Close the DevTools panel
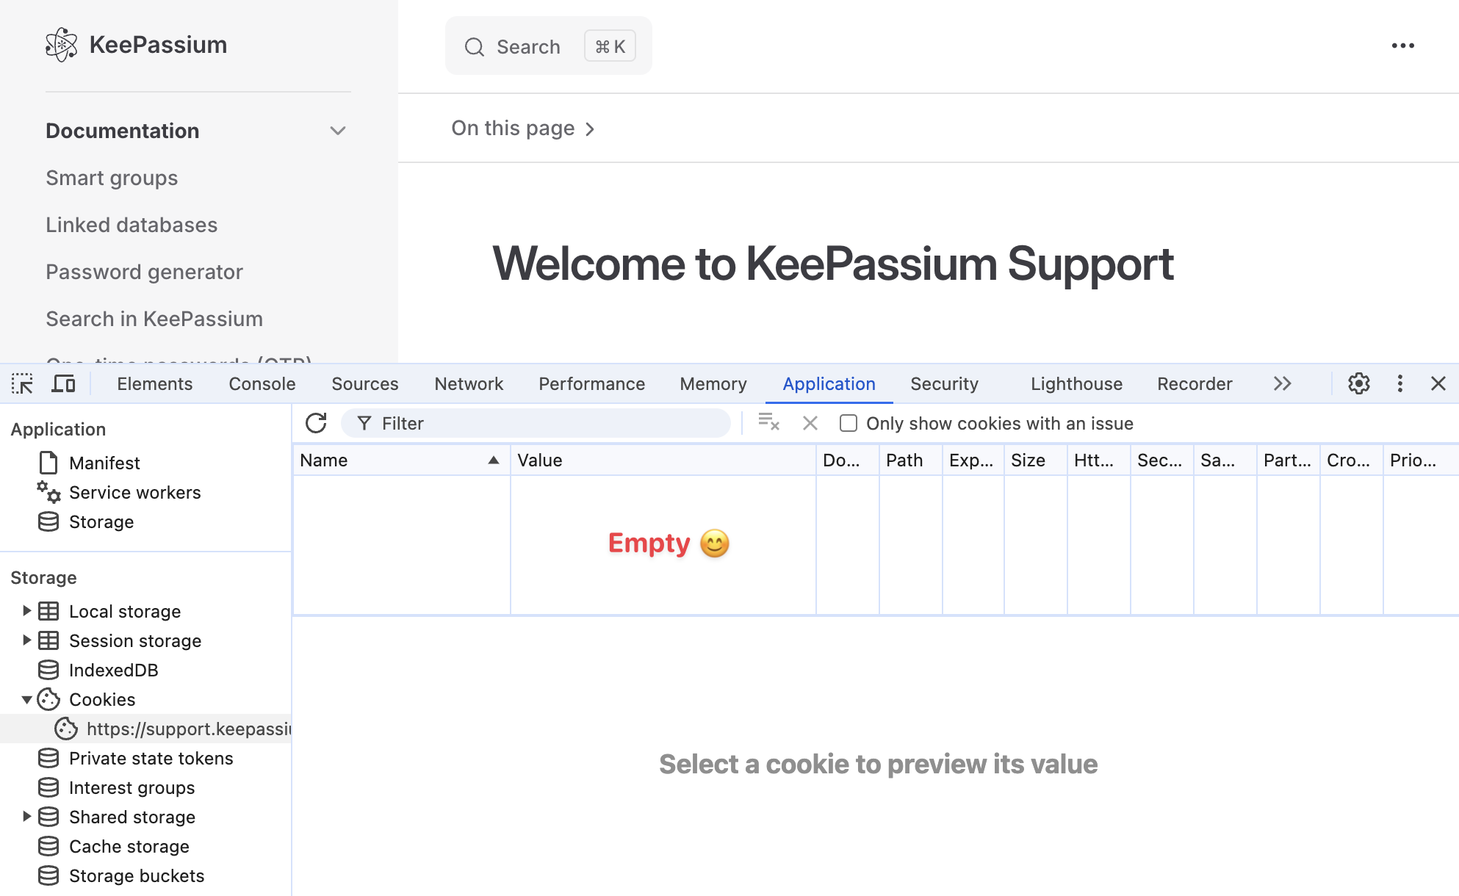 coord(1438,383)
